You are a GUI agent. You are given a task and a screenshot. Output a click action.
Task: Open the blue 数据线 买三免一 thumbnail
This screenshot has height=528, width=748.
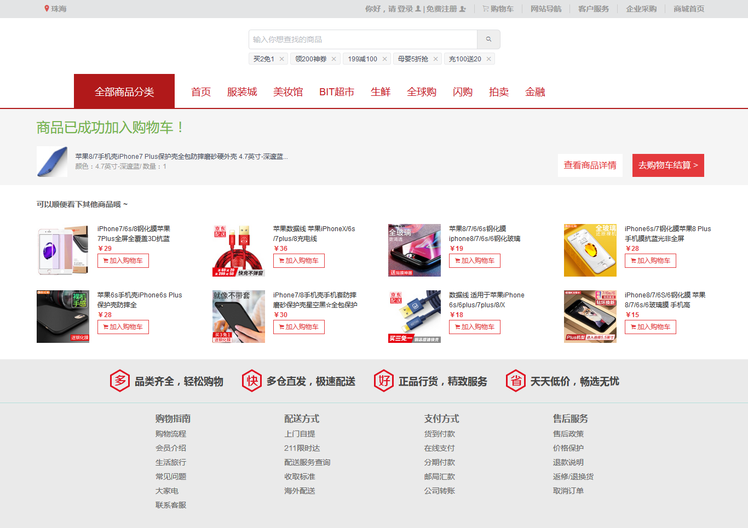click(415, 317)
